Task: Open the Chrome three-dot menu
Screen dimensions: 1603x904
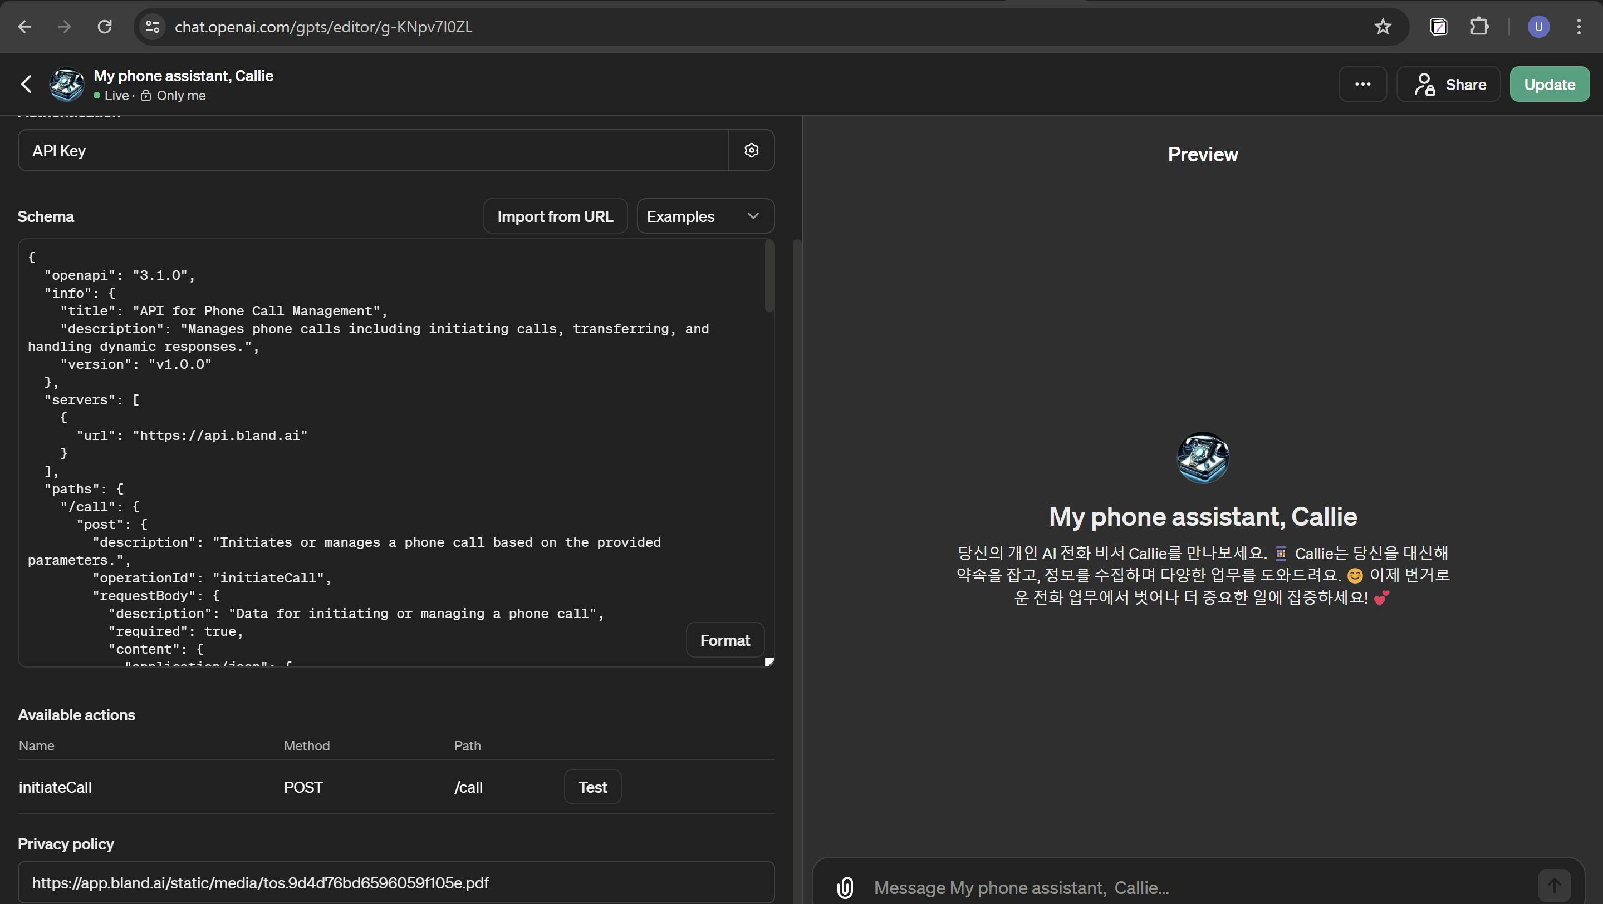Action: click(x=1579, y=27)
